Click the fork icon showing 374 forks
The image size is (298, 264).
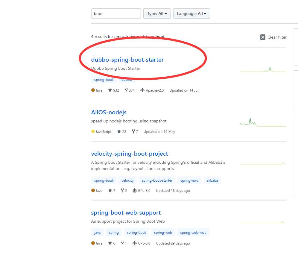pos(126,90)
